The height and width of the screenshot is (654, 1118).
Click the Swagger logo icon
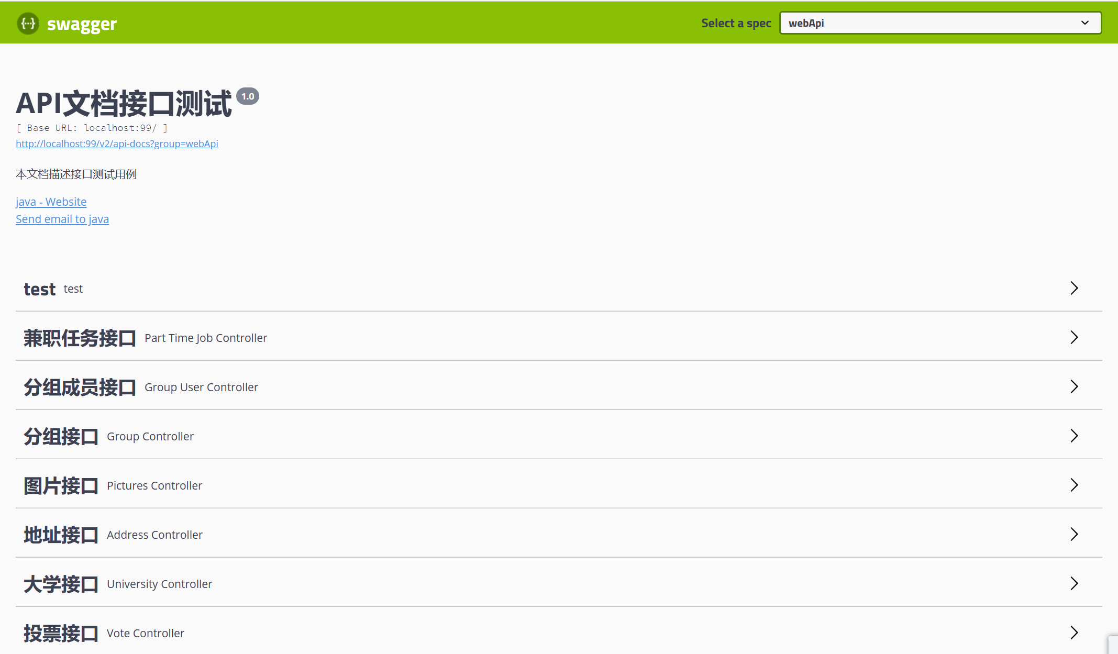click(x=28, y=24)
